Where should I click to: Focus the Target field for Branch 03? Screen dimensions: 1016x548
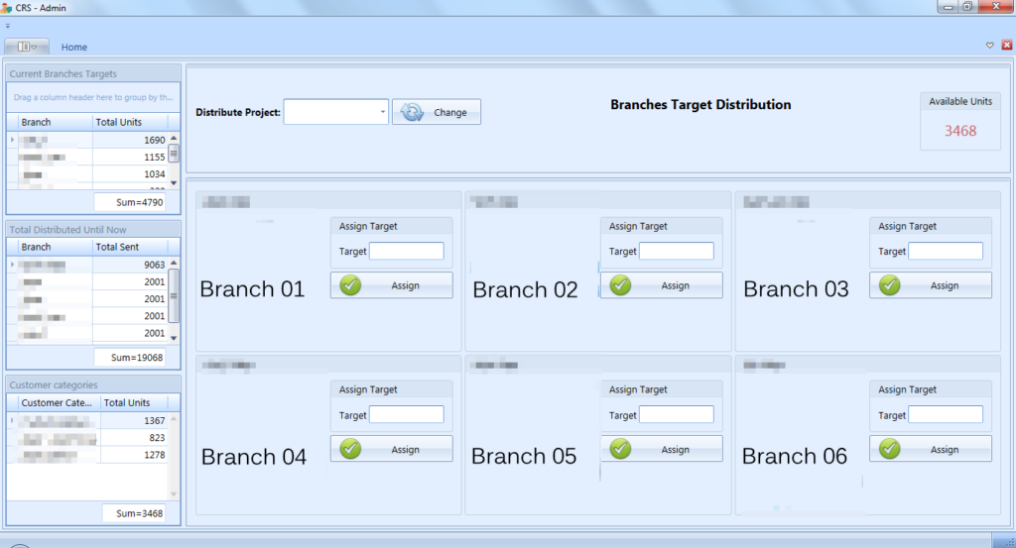pyautogui.click(x=946, y=251)
